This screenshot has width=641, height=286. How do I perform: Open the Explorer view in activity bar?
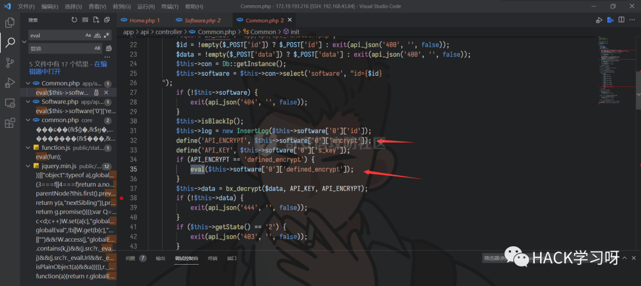9,23
